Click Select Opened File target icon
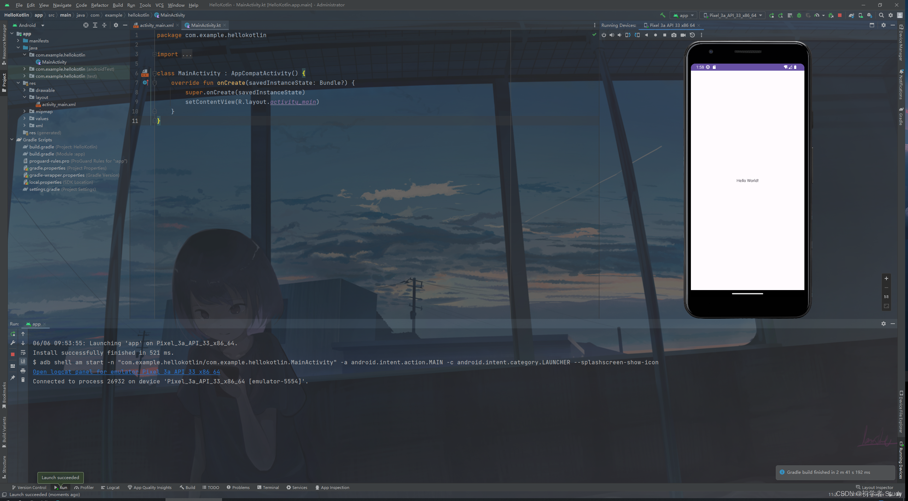Screen dimensions: 908x501 [x=86, y=25]
